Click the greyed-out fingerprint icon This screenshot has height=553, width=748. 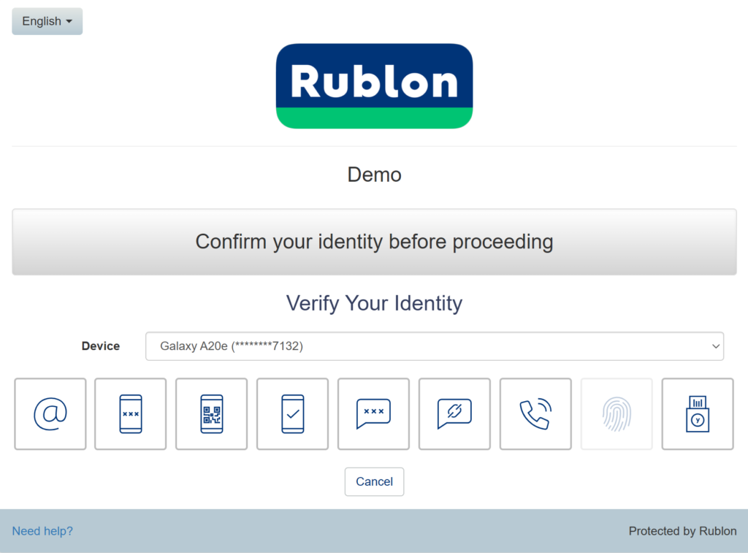(617, 413)
